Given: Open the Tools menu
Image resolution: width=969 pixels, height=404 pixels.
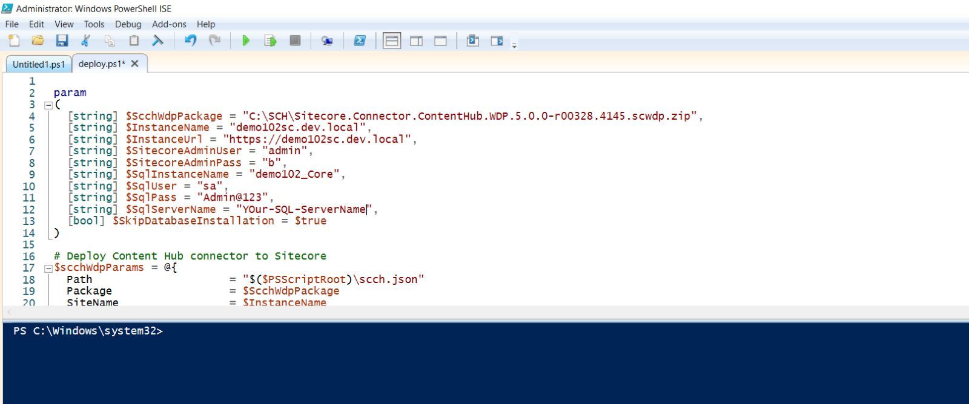Looking at the screenshot, I should [94, 24].
